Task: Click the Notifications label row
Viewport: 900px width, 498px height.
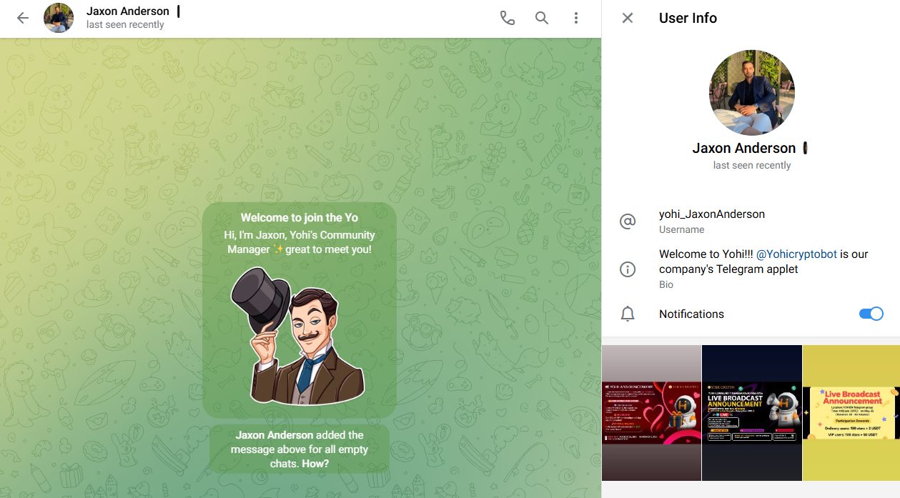Action: click(x=691, y=314)
